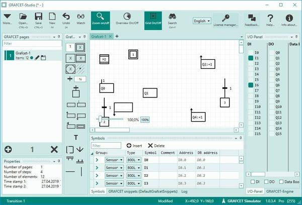The image size is (302, 205).
Task: Toggle Overview On/Off
Action: [x=127, y=19]
